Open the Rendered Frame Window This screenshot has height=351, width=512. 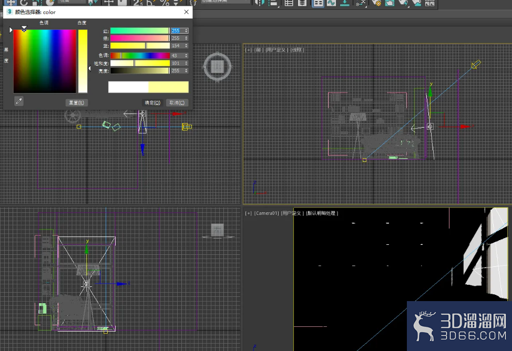[390, 3]
